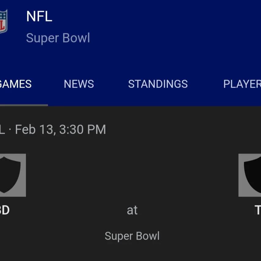Click the league abbreviation before the game date
Image resolution: width=261 pixels, height=261 pixels.
pyautogui.click(x=2, y=129)
